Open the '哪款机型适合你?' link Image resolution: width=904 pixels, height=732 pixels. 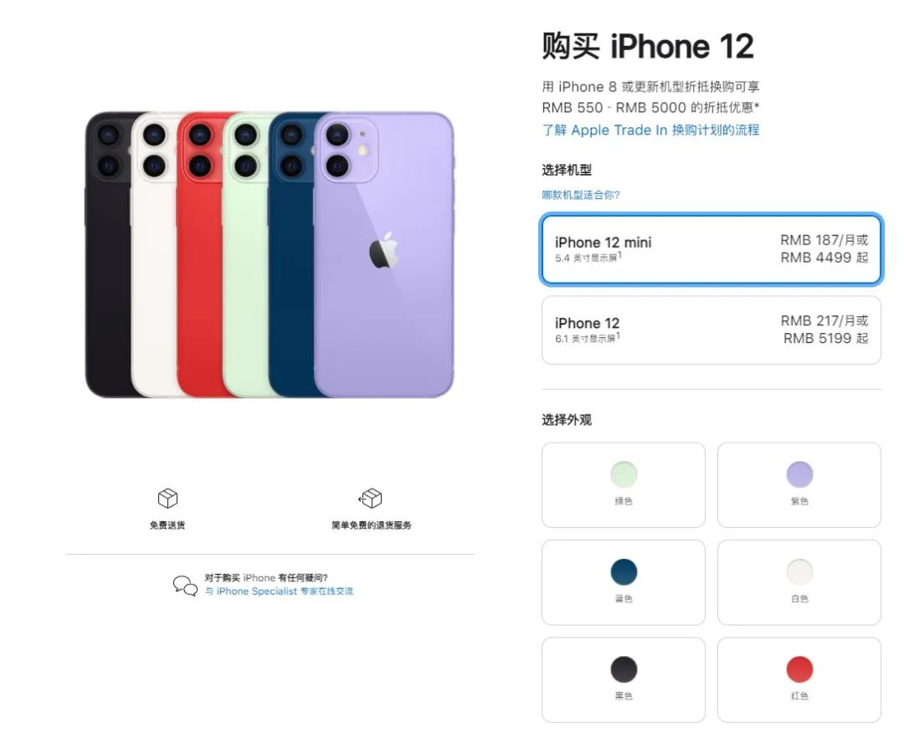[x=581, y=195]
